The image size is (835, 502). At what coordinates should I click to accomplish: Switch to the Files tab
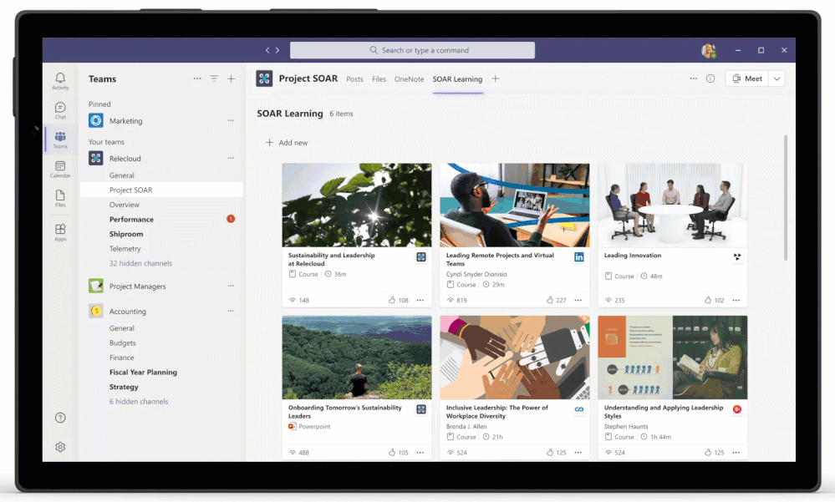379,79
